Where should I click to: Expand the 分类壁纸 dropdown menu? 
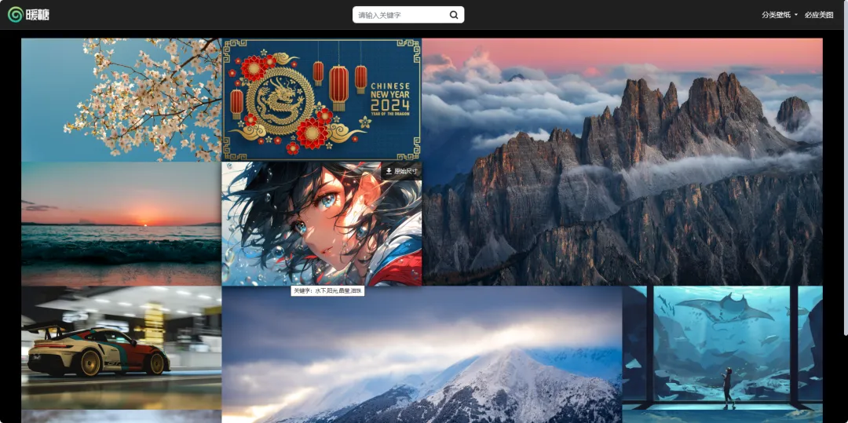tap(780, 15)
